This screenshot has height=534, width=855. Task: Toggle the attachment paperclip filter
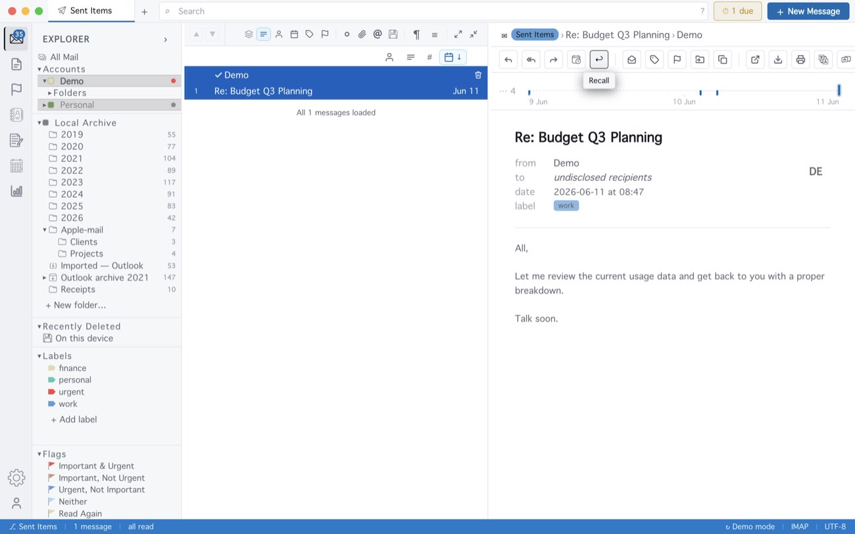362,34
